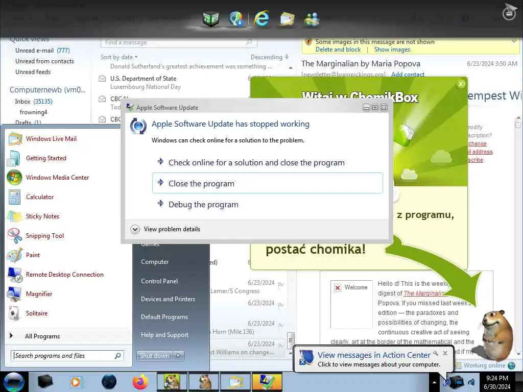Open the frowning4 folder
Viewport: 523px width, 392px height.
pyautogui.click(x=33, y=112)
